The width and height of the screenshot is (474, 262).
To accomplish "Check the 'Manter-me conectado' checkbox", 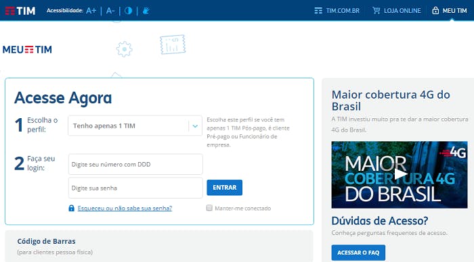I will coord(209,208).
